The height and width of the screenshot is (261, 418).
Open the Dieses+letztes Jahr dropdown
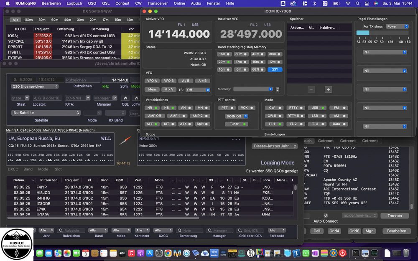274,146
